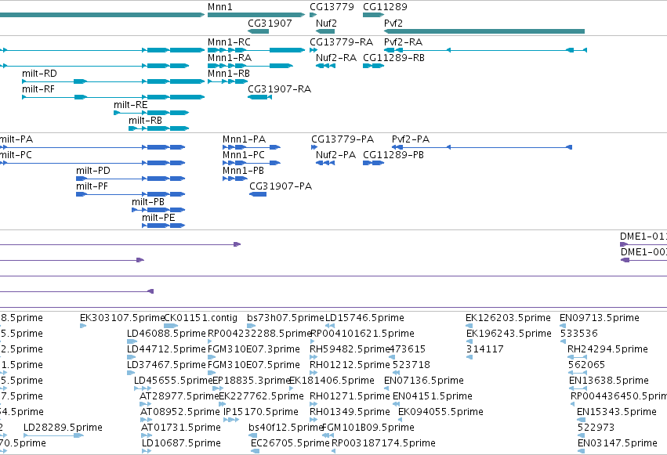Select transcript milt-RF
Viewport: 667px width, 455px height.
pyautogui.click(x=113, y=97)
